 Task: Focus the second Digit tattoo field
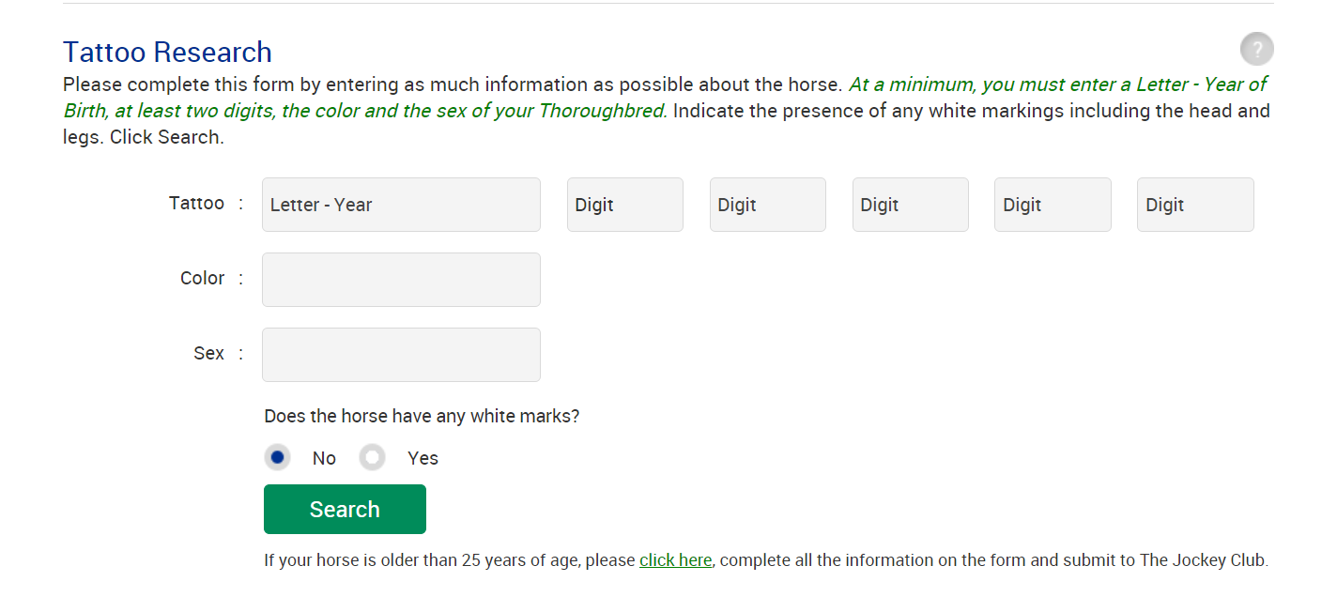pyautogui.click(x=768, y=205)
